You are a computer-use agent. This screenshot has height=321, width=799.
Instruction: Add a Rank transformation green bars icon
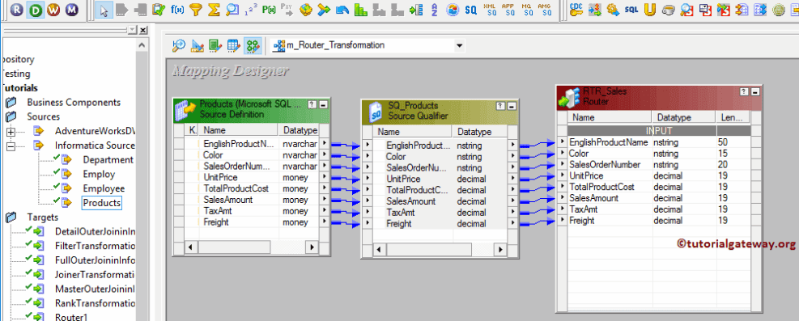tap(361, 9)
